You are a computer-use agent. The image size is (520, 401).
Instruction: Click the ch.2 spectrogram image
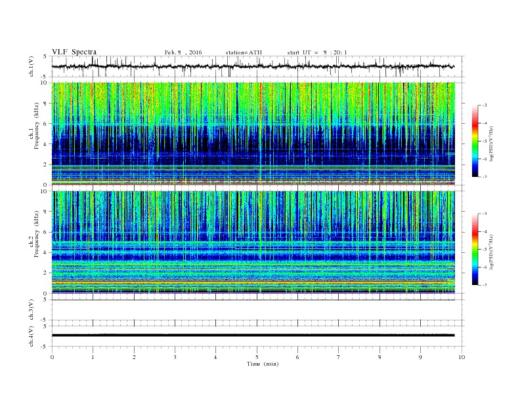[253, 242]
